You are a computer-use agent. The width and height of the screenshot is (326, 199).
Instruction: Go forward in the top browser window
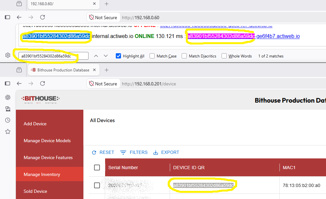pos(31,17)
